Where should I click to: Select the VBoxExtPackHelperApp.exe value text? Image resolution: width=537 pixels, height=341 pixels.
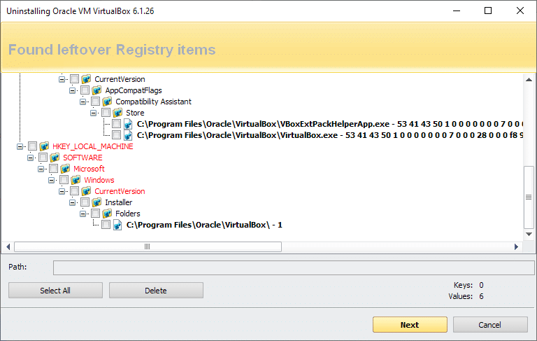tap(330, 124)
